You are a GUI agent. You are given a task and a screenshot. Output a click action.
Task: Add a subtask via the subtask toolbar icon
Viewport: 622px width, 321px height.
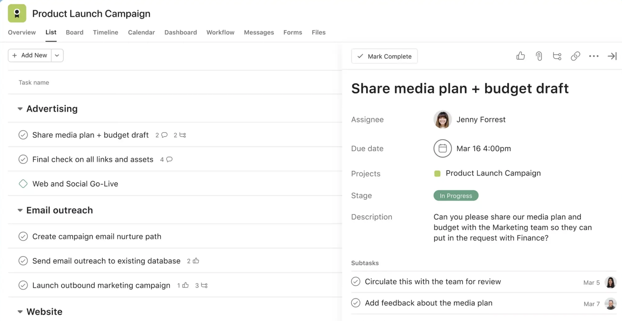coord(557,56)
